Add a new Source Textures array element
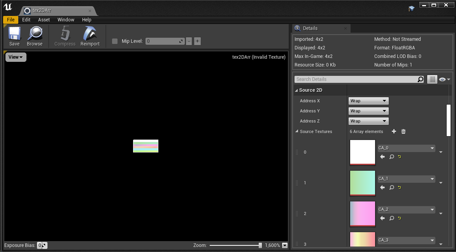This screenshot has height=252, width=456. coord(394,131)
